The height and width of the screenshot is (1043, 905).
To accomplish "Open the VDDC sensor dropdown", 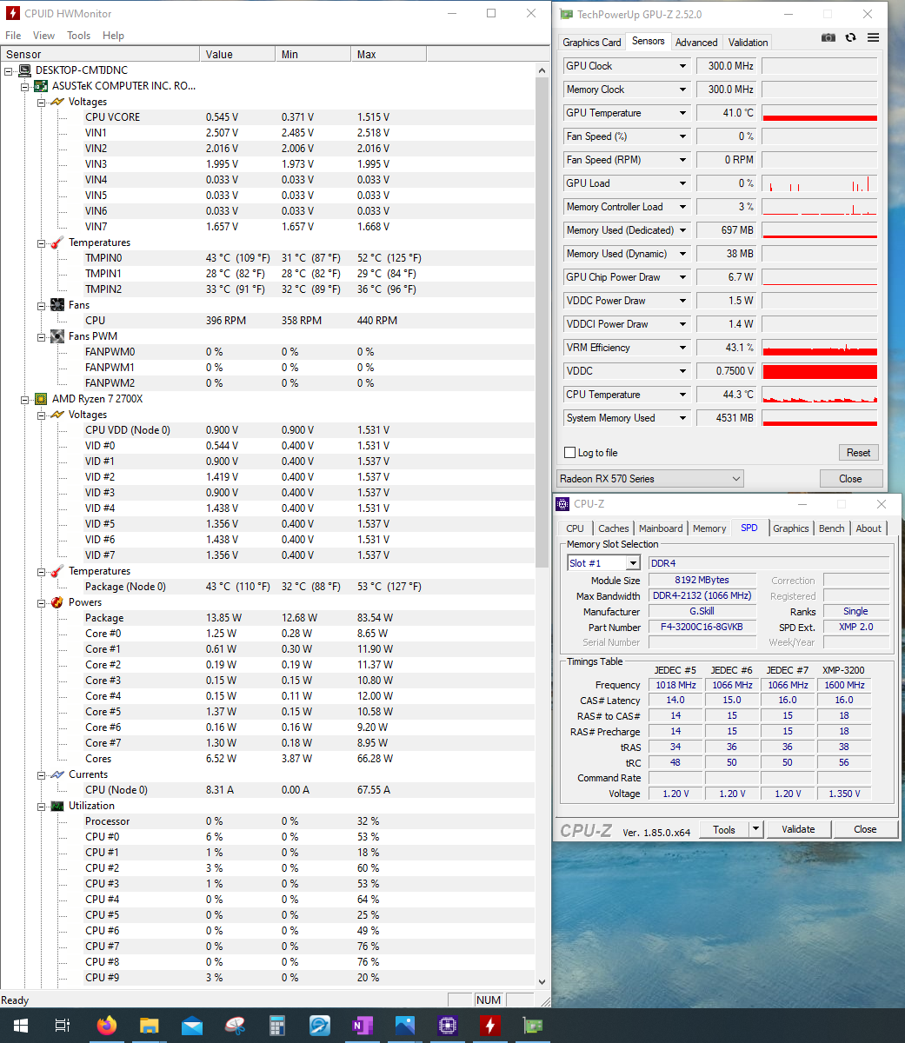I will (x=682, y=371).
